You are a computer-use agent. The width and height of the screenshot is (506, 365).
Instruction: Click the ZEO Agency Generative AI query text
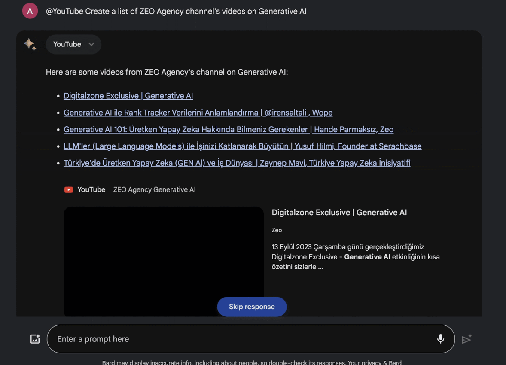click(154, 190)
